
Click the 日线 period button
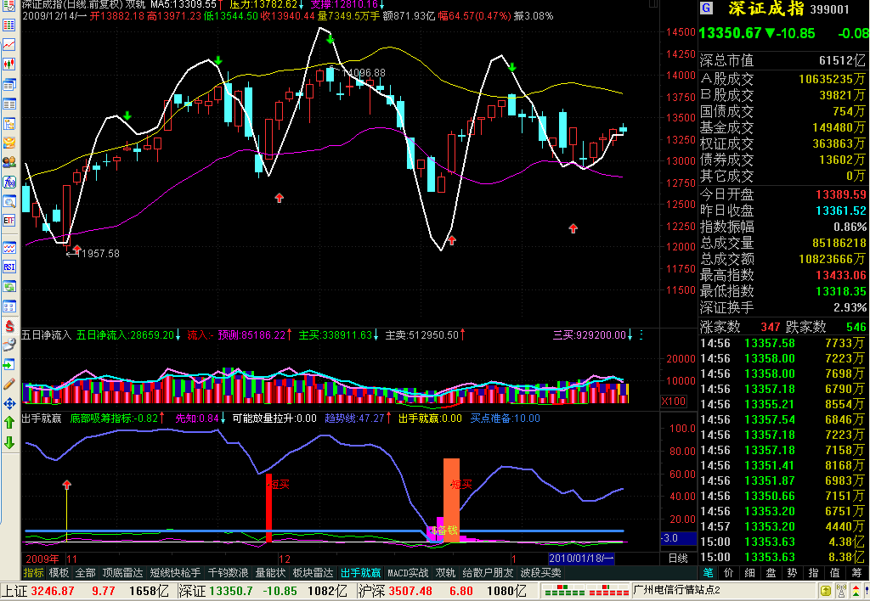(x=678, y=559)
